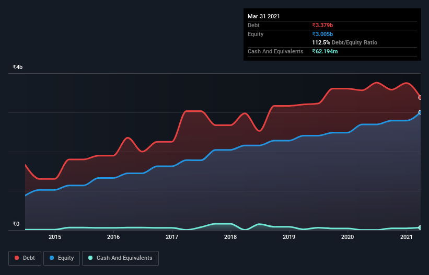Image resolution: width=429 pixels, height=275 pixels.
Task: Select the teal Cash endpoint marker
Action: point(420,227)
